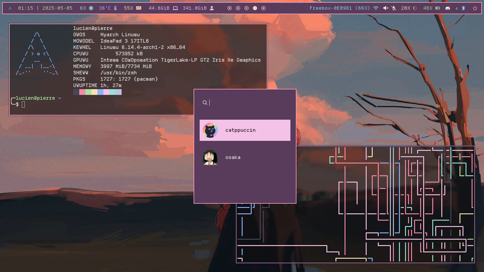Image resolution: width=484 pixels, height=272 pixels.
Task: Open the power menu button
Action: coord(475,8)
